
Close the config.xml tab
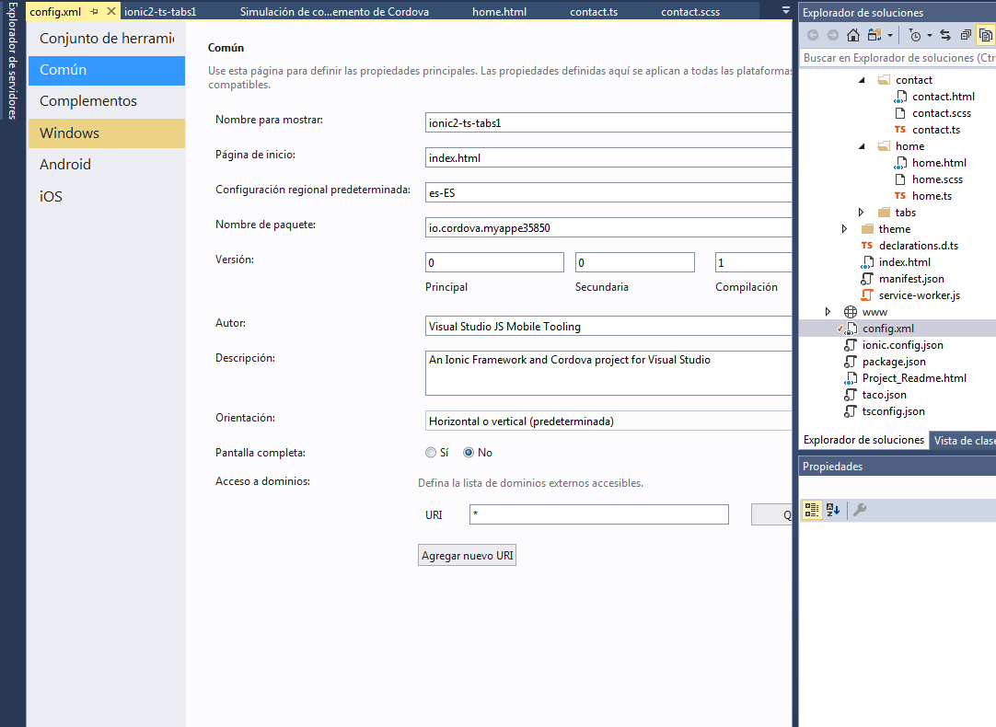pos(111,12)
